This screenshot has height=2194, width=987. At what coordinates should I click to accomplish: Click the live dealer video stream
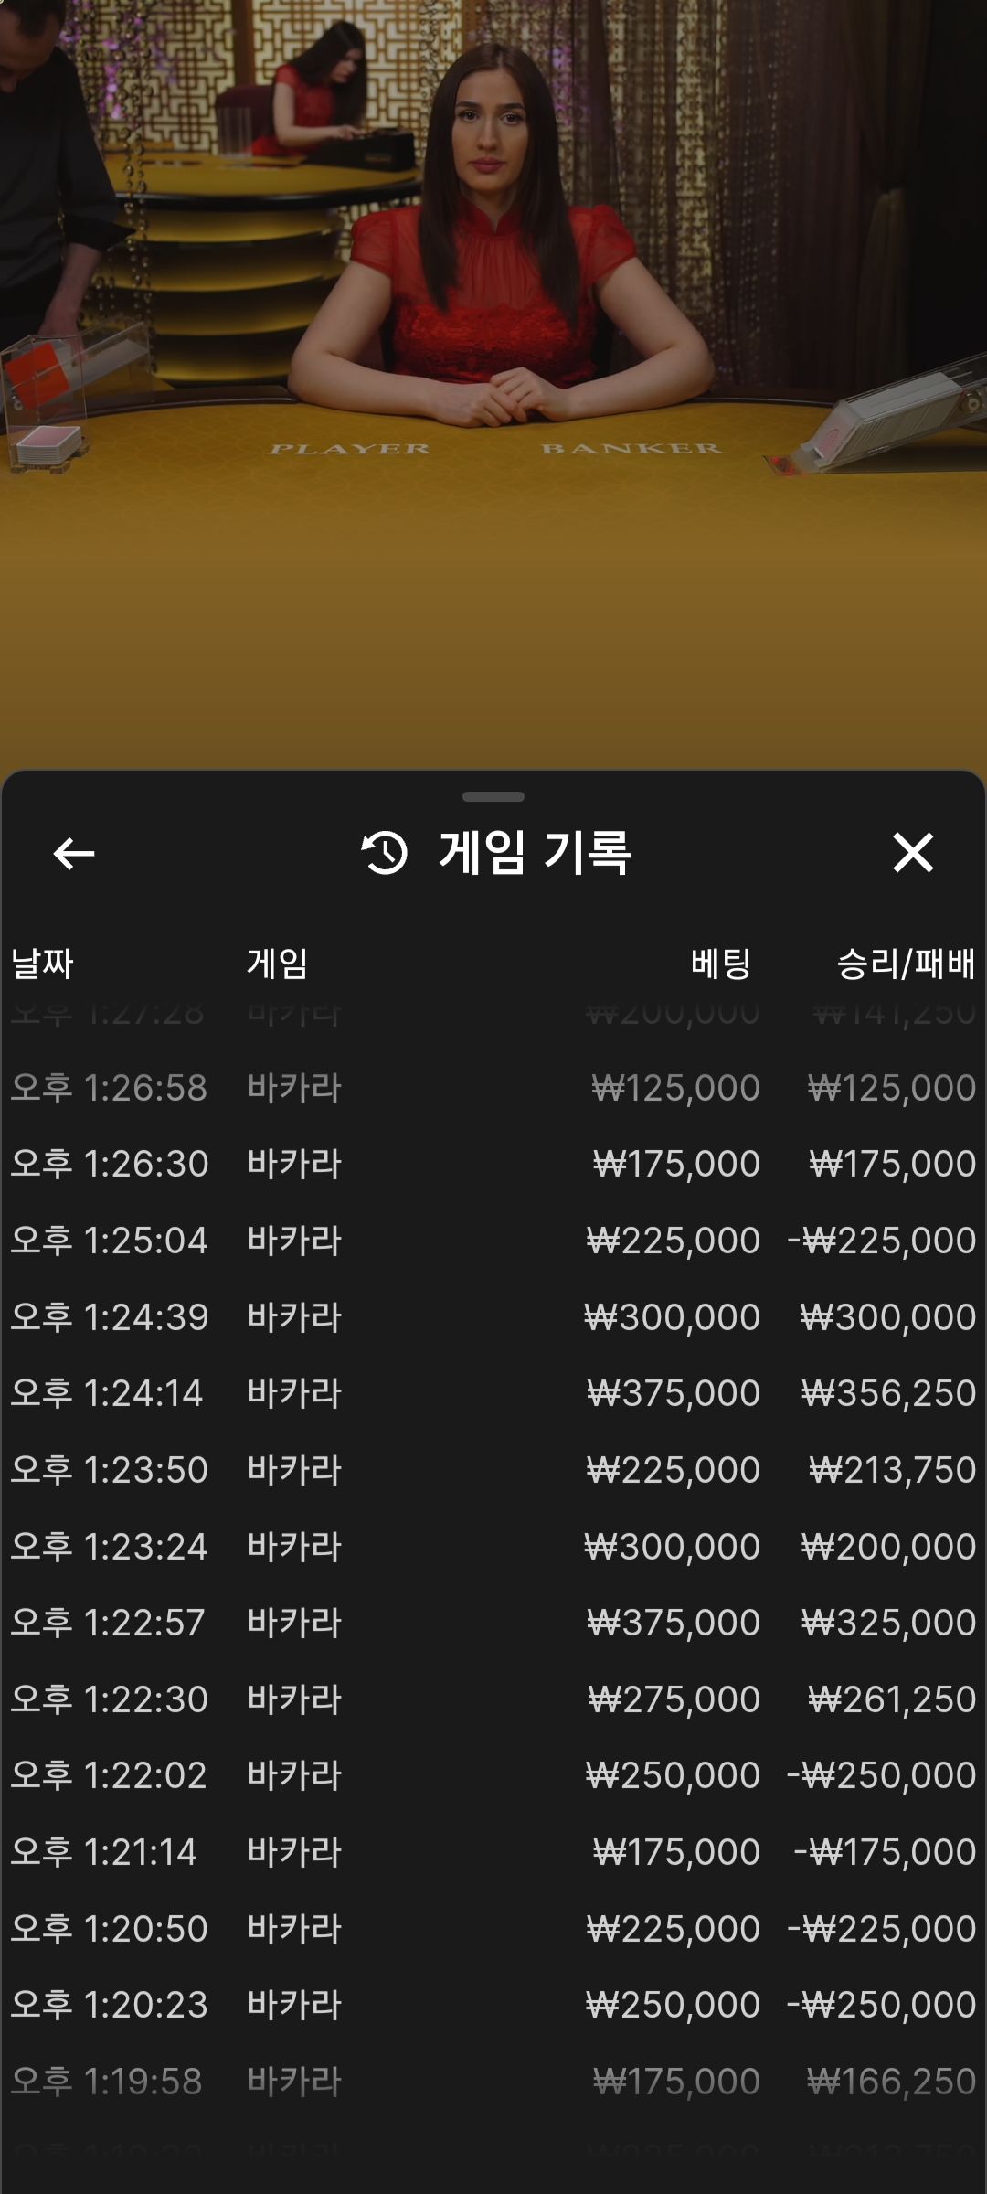[x=493, y=366]
